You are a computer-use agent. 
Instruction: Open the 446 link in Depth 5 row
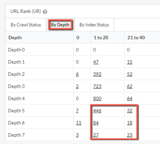click(97, 111)
